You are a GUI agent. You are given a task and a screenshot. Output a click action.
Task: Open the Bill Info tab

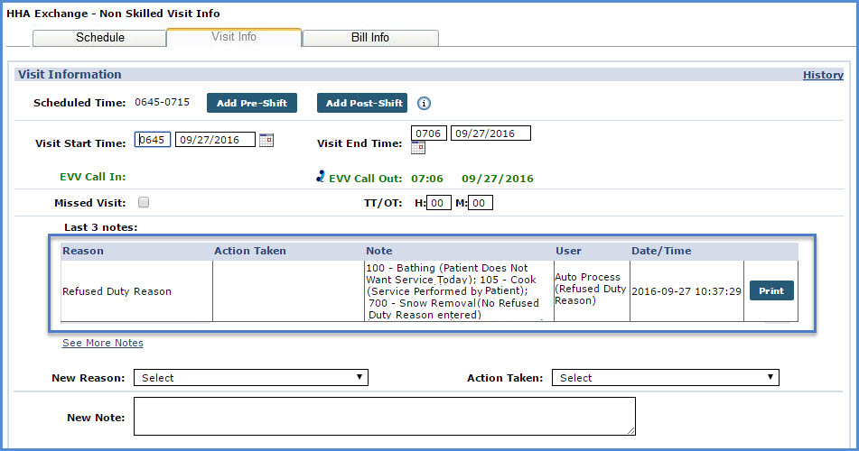point(370,38)
